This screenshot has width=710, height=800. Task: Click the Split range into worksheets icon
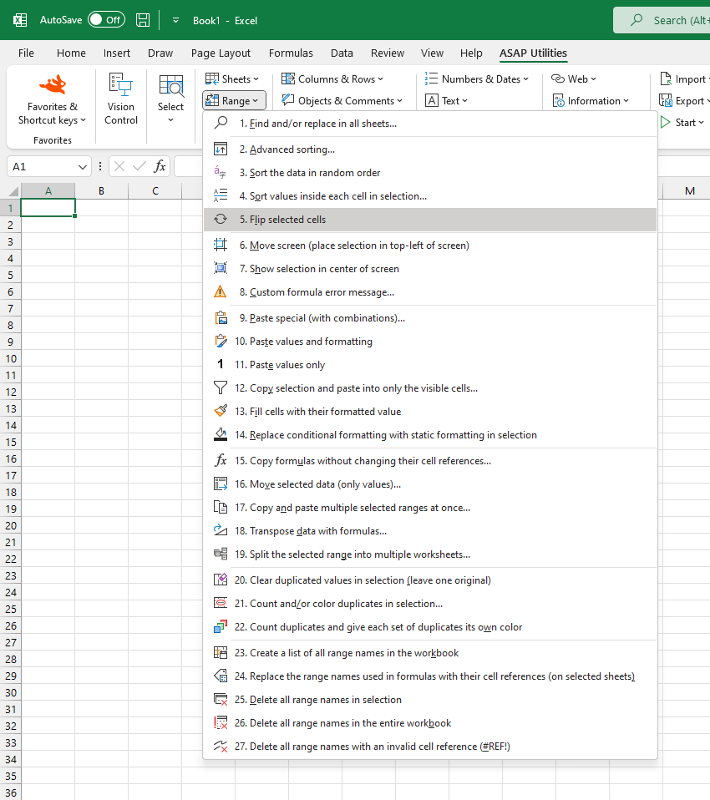coord(221,554)
